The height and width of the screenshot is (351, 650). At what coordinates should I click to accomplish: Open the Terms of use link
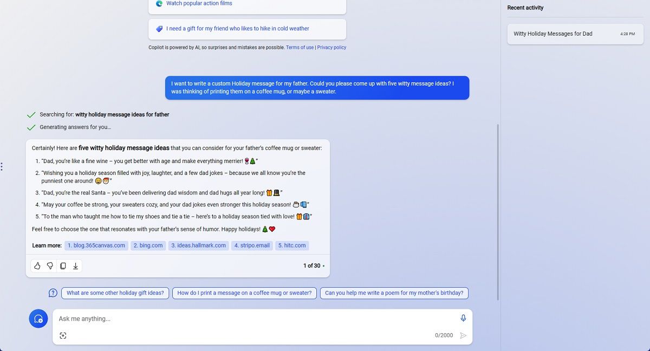click(x=300, y=47)
